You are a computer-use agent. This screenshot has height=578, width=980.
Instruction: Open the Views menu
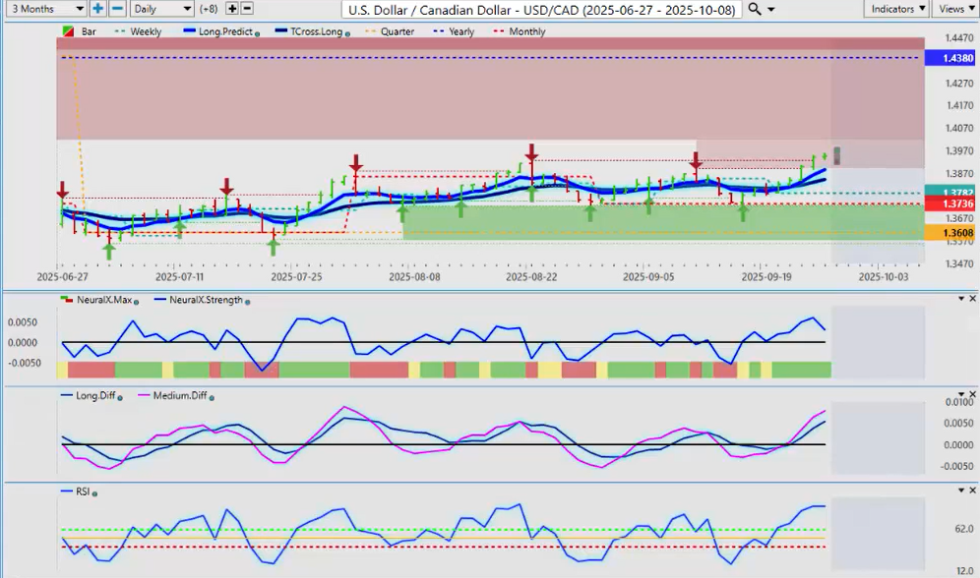pos(953,9)
